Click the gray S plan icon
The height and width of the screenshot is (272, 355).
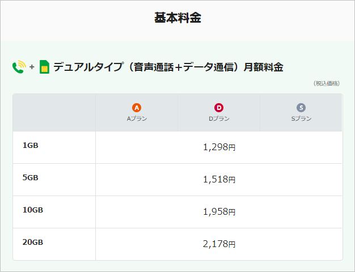tap(301, 108)
